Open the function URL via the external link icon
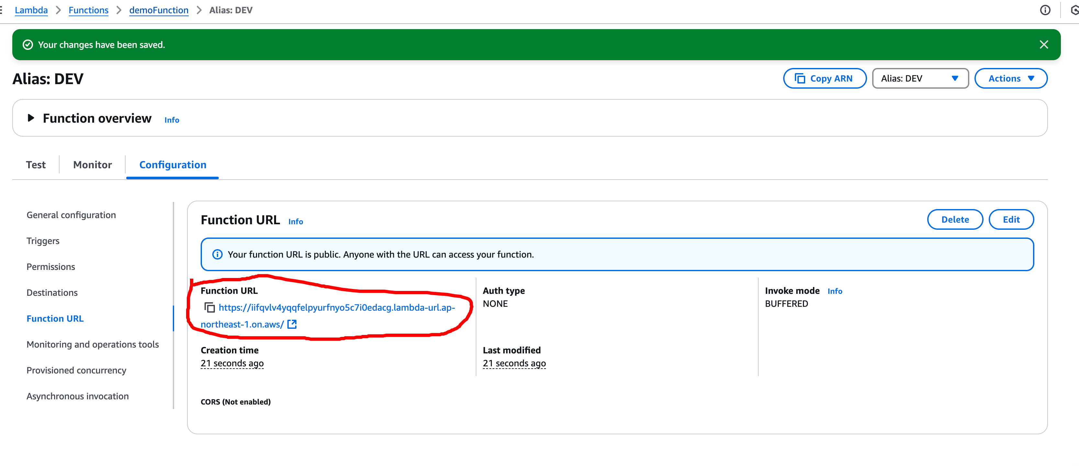This screenshot has height=466, width=1079. [x=292, y=324]
